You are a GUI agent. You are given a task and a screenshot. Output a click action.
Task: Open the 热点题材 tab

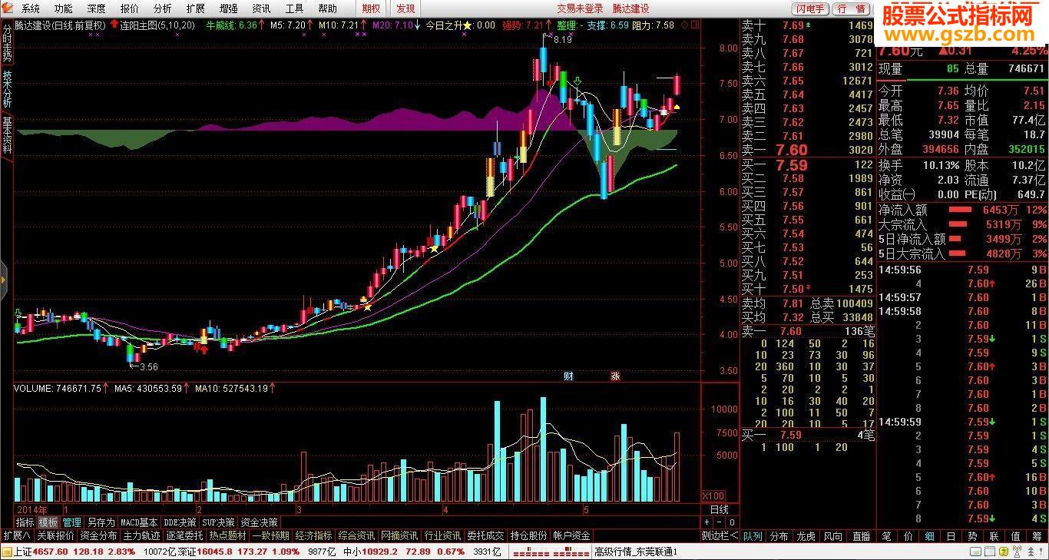(x=227, y=535)
